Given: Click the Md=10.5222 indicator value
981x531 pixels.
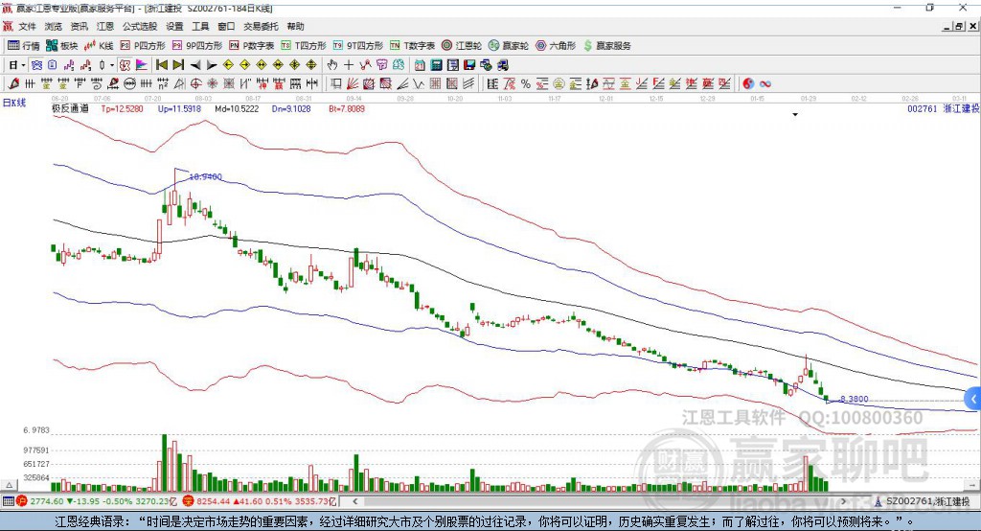Looking at the screenshot, I should coord(237,109).
